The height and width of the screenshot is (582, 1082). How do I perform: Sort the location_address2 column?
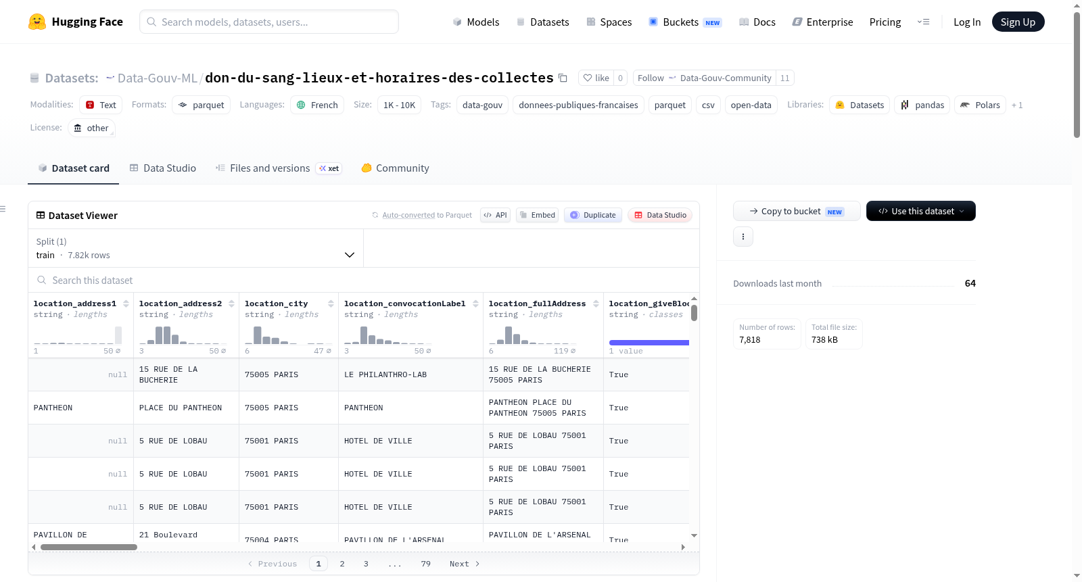tap(231, 304)
